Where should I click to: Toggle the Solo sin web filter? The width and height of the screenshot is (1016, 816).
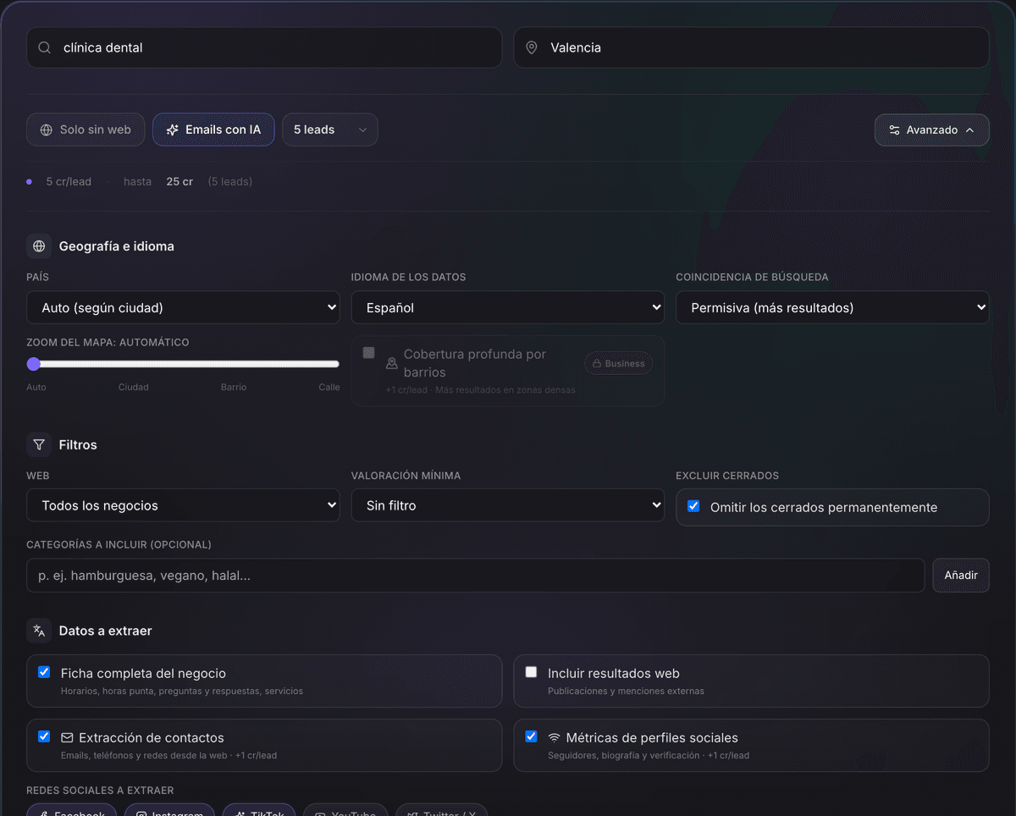click(x=86, y=130)
